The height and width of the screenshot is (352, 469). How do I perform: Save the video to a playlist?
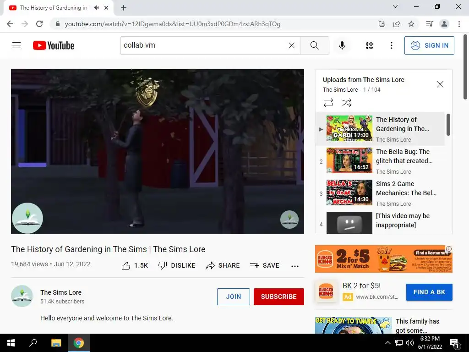264,265
